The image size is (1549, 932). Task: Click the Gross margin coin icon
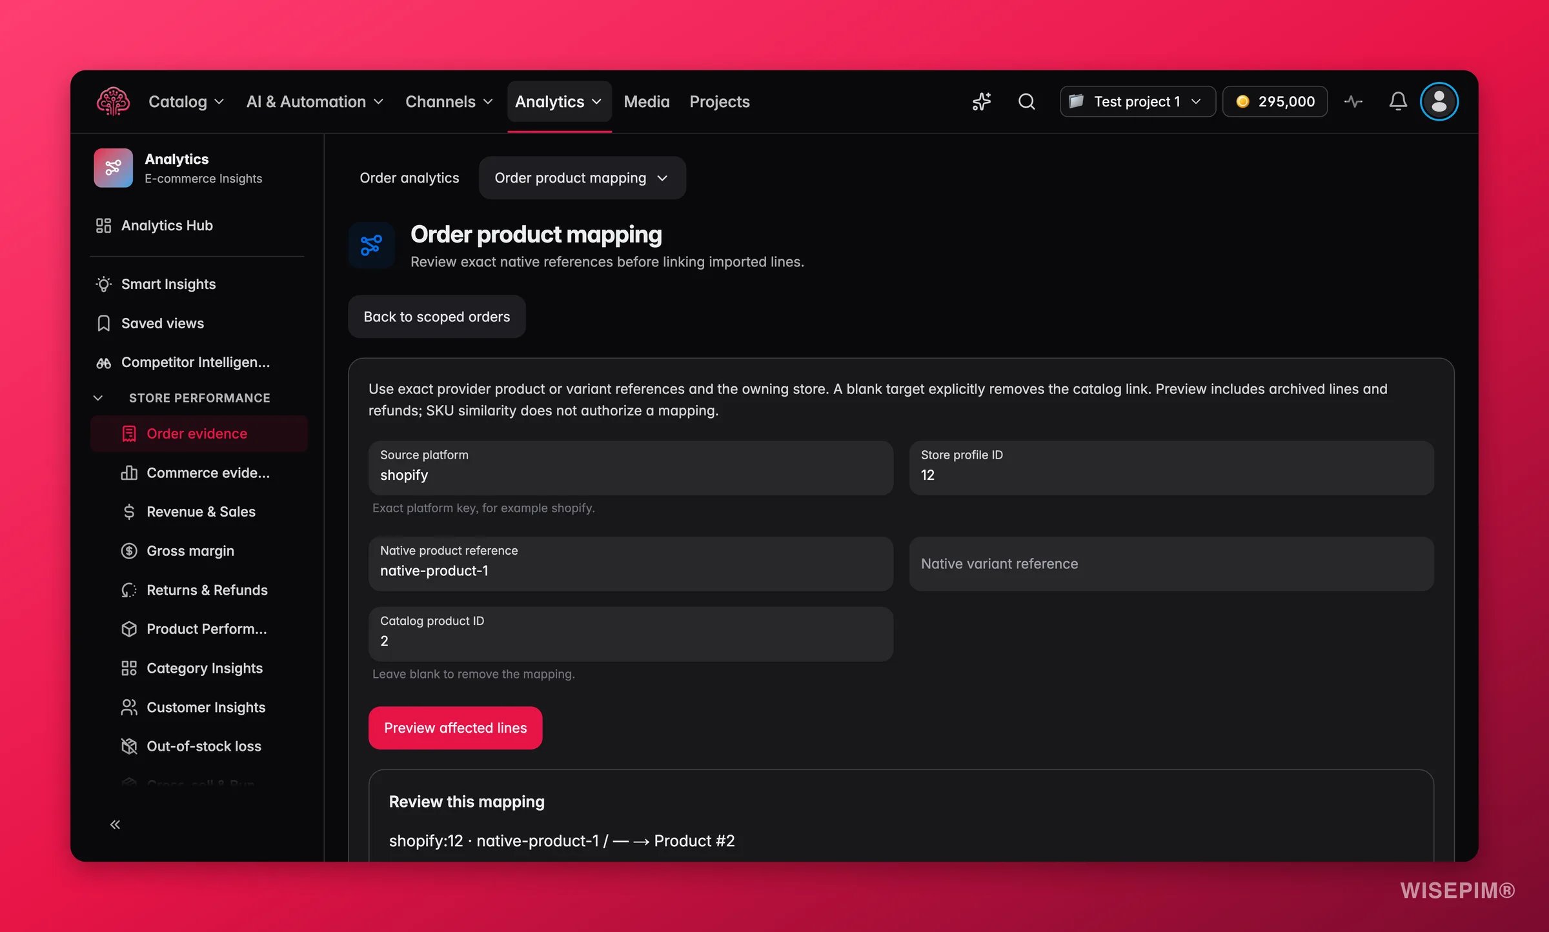(x=129, y=551)
